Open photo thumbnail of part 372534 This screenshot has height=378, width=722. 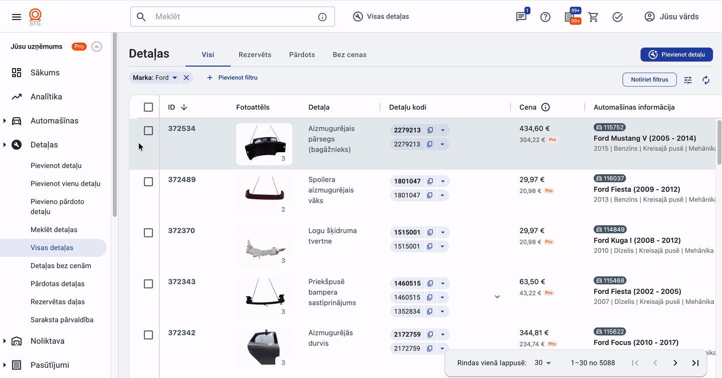click(x=264, y=144)
